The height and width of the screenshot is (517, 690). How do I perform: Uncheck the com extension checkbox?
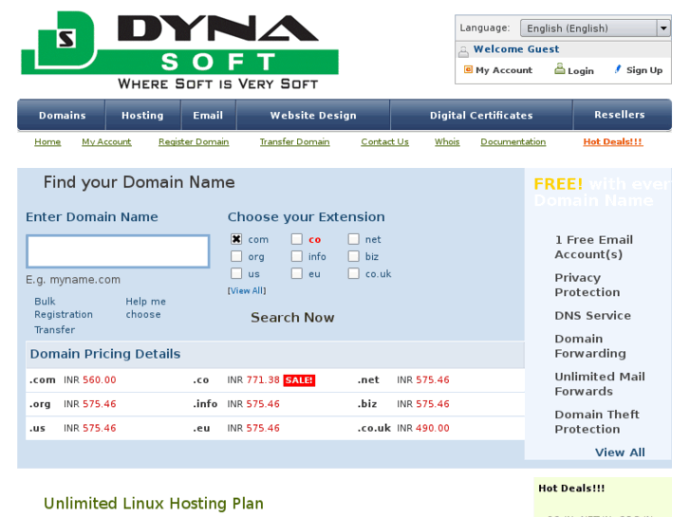(x=236, y=239)
